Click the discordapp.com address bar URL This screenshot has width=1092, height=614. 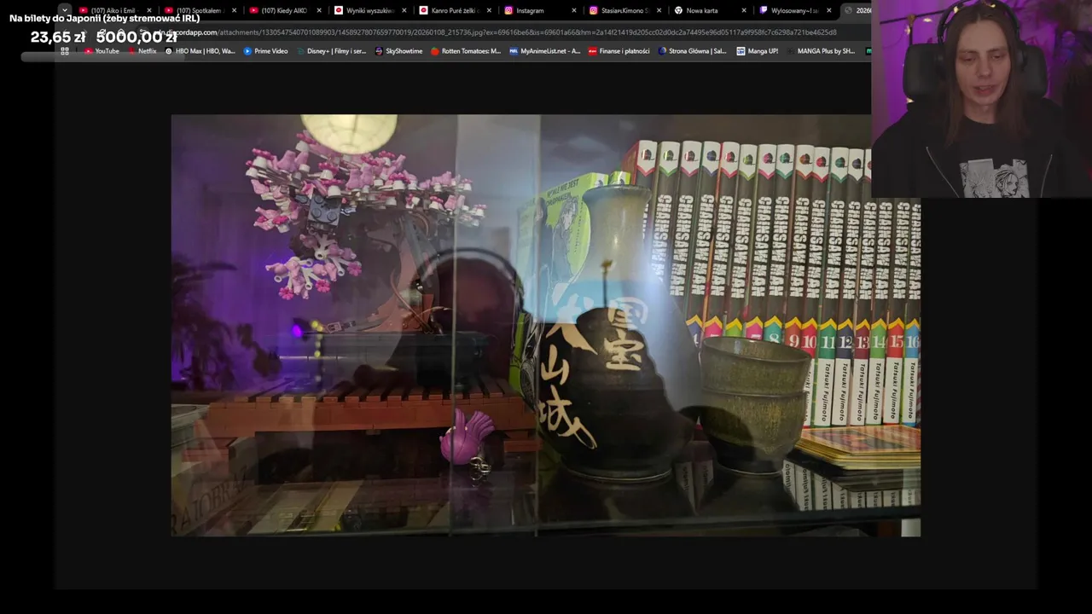pos(495,32)
